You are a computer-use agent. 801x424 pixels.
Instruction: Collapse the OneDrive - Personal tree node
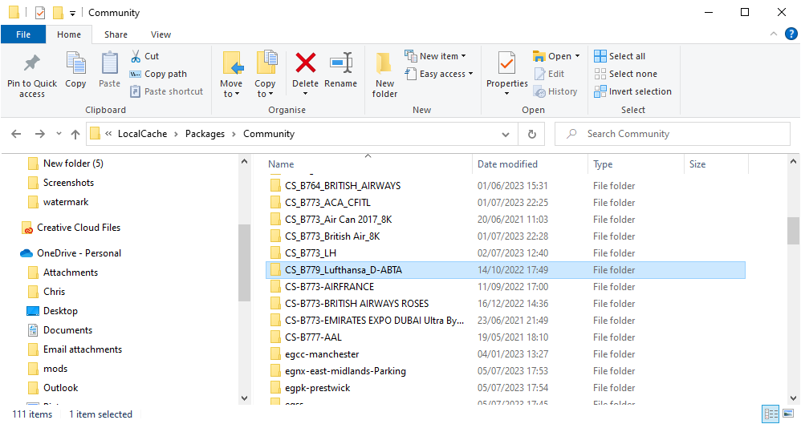[x=11, y=253]
